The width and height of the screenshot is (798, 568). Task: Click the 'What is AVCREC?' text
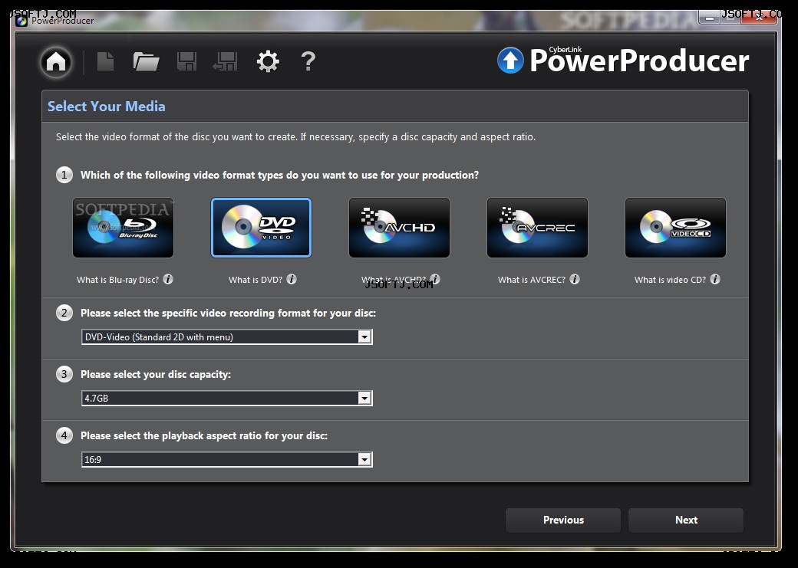pos(531,280)
